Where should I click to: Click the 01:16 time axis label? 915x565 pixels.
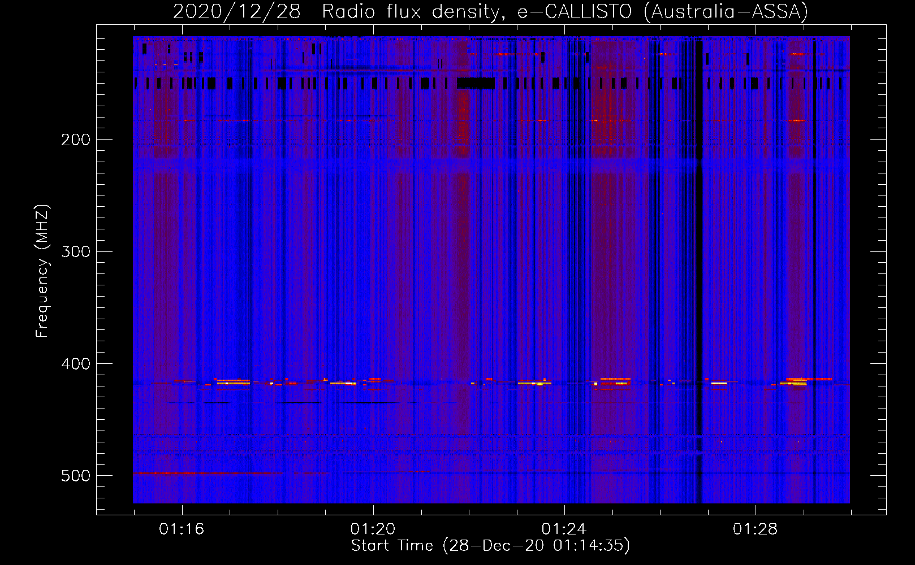(182, 529)
